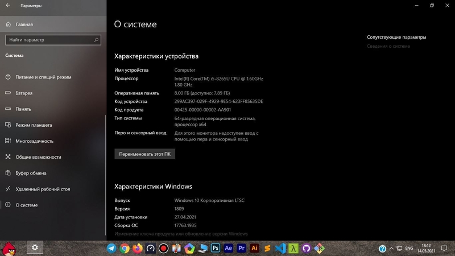Open Питание и спящий режим settings
455x256 pixels.
click(x=53, y=77)
